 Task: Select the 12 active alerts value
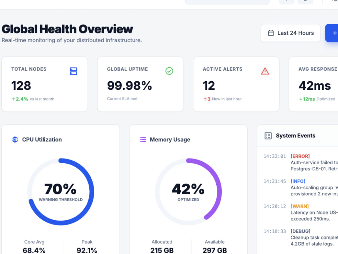(209, 86)
